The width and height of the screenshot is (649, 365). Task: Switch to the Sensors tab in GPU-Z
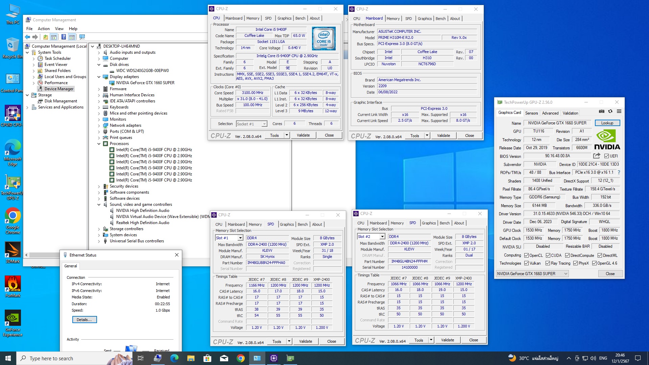(x=531, y=113)
